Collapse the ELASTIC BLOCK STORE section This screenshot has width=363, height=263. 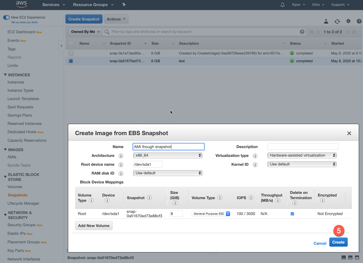tap(5, 177)
